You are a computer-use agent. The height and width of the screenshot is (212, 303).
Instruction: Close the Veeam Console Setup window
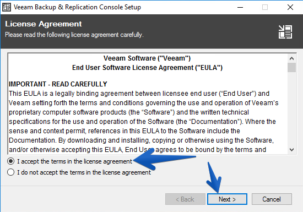point(290,7)
